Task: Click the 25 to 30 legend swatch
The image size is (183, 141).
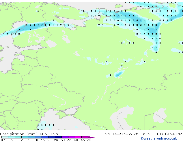Action: [58, 137]
